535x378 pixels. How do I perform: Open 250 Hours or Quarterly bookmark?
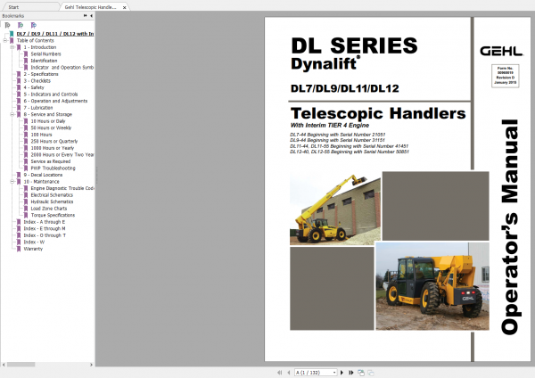click(x=54, y=141)
